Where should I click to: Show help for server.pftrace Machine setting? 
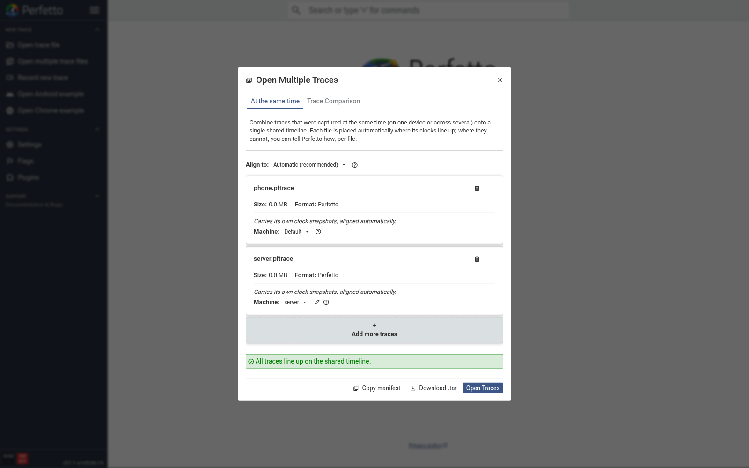click(326, 302)
